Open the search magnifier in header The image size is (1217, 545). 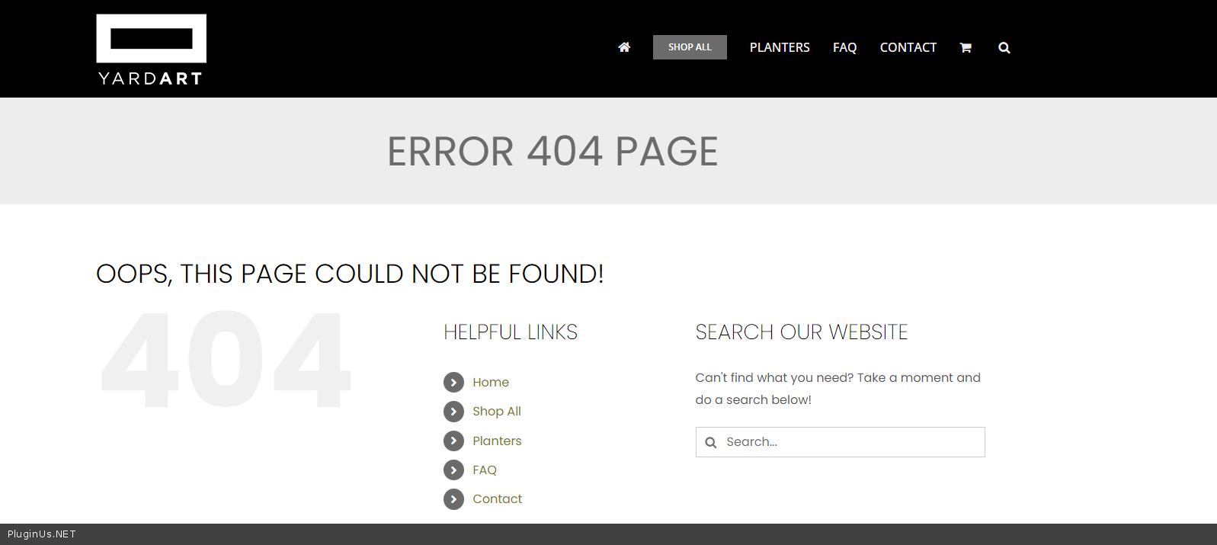1004,47
